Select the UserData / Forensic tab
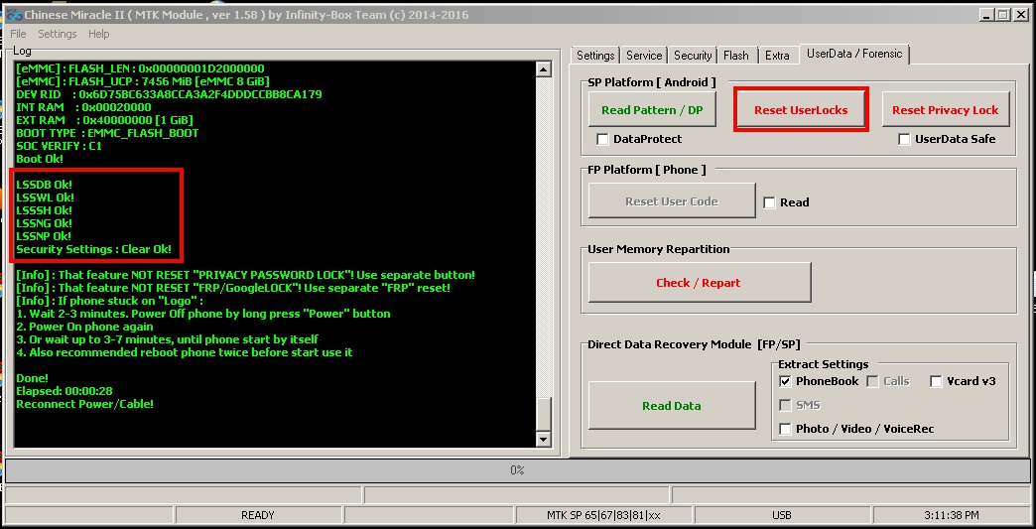The height and width of the screenshot is (529, 1036). click(854, 55)
